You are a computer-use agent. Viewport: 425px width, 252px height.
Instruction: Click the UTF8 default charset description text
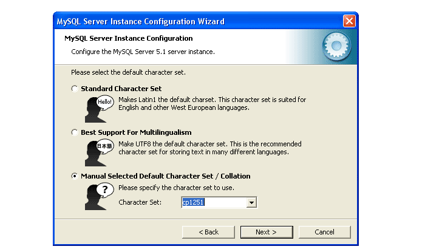[209, 148]
